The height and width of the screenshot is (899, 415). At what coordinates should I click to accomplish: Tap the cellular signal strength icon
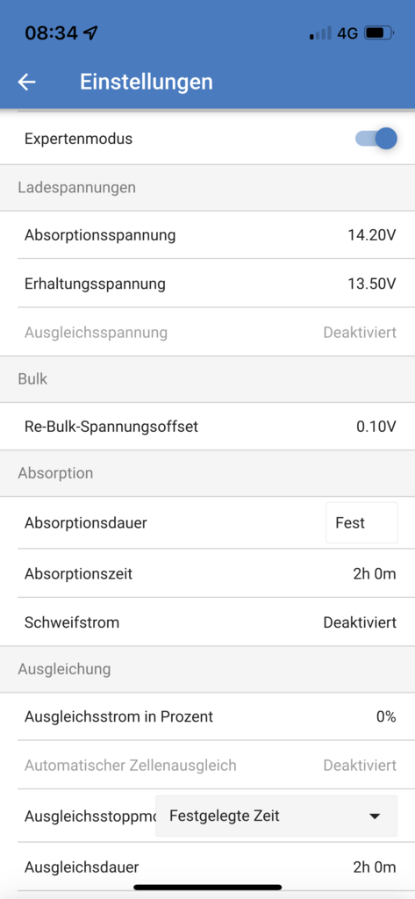(x=320, y=33)
